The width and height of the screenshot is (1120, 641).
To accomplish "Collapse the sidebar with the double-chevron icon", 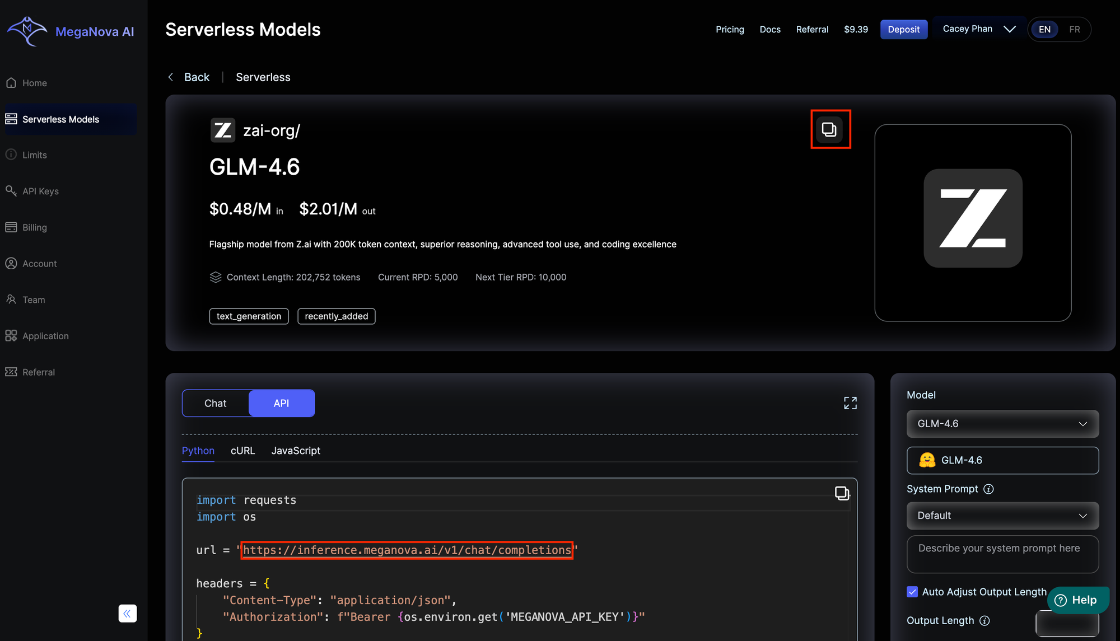I will [127, 614].
